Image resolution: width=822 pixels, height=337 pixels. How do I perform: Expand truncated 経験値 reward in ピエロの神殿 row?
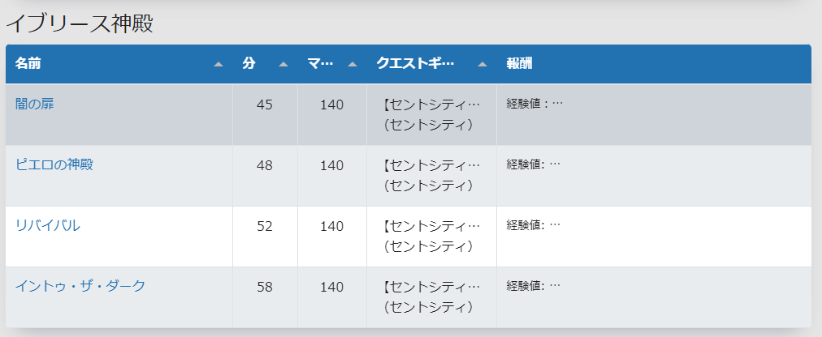click(x=533, y=164)
